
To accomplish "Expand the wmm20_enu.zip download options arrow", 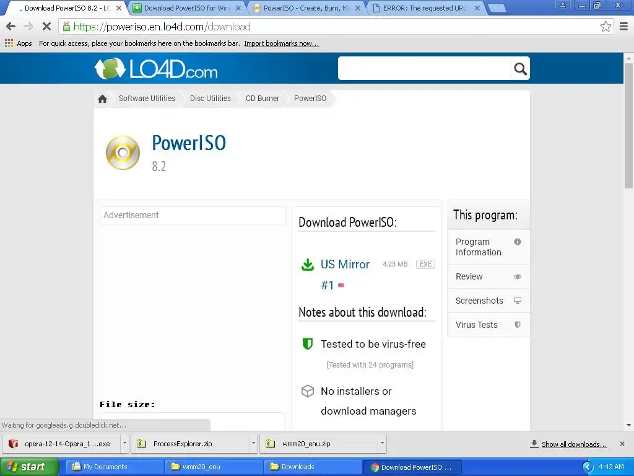I will pos(382,443).
